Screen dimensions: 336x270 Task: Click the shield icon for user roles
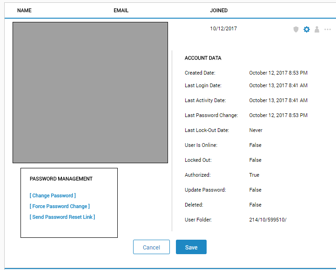296,29
